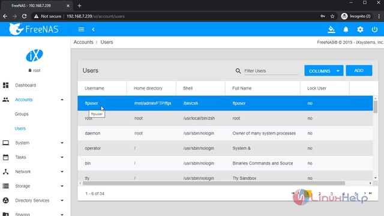Go to the next page arrow

pyautogui.click(x=365, y=193)
